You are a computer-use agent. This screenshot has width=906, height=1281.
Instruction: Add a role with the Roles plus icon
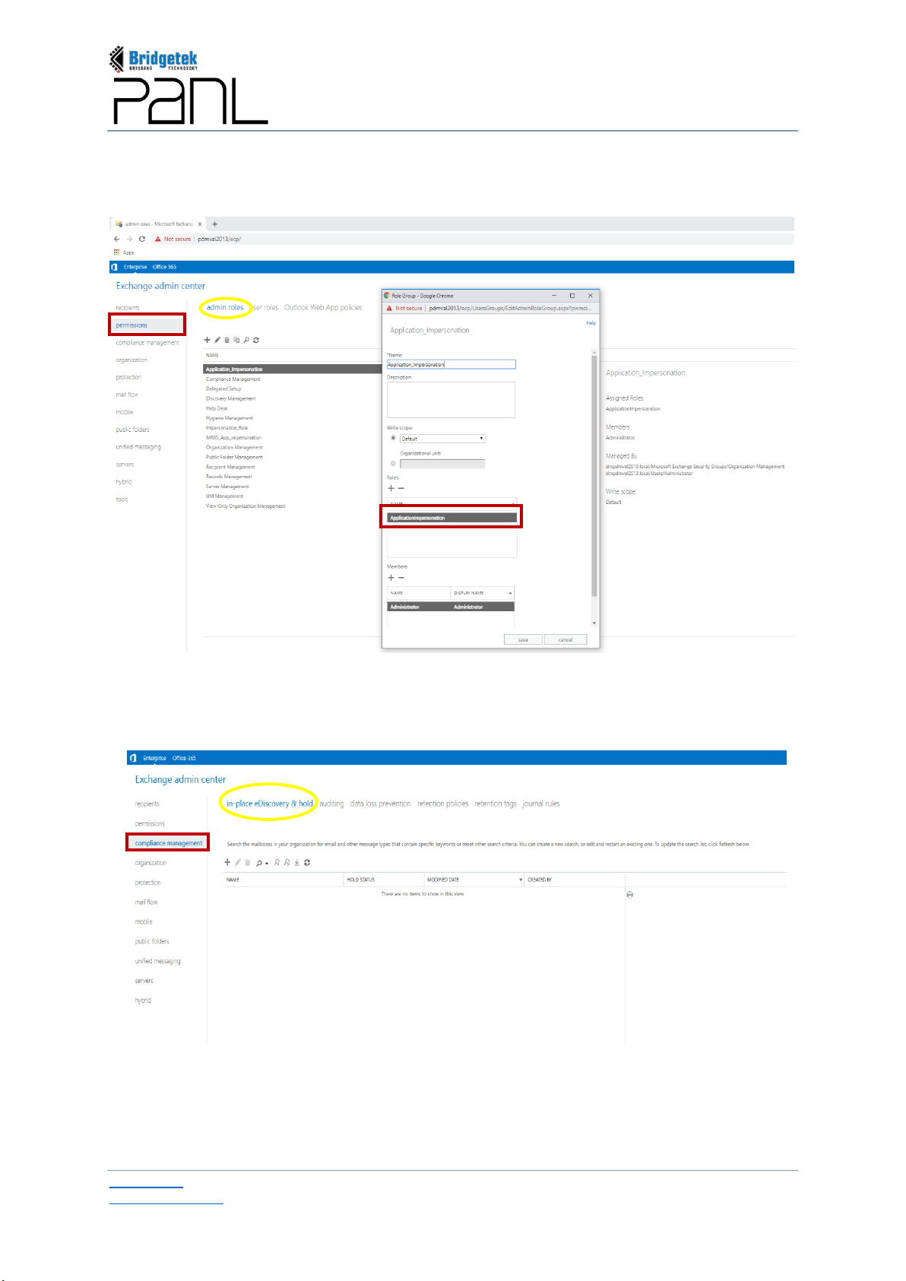(391, 488)
